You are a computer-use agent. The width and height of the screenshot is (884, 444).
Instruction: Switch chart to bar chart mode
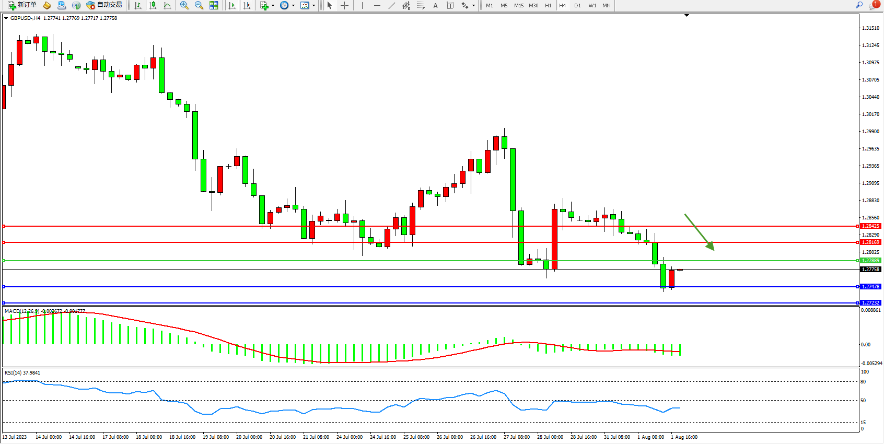(138, 5)
